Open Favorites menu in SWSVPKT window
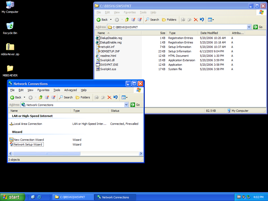Viewport: 268px width, 201px height. coord(130,12)
